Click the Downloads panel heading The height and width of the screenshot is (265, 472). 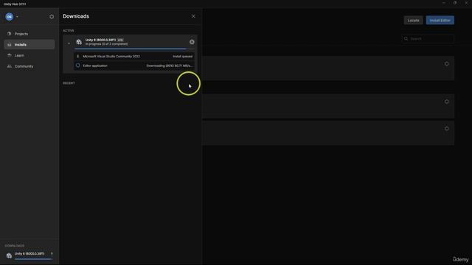76,16
